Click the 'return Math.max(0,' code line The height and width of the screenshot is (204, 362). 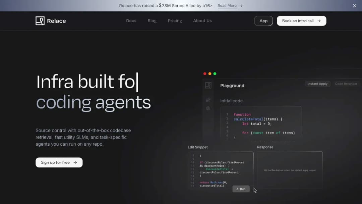[x=213, y=182]
